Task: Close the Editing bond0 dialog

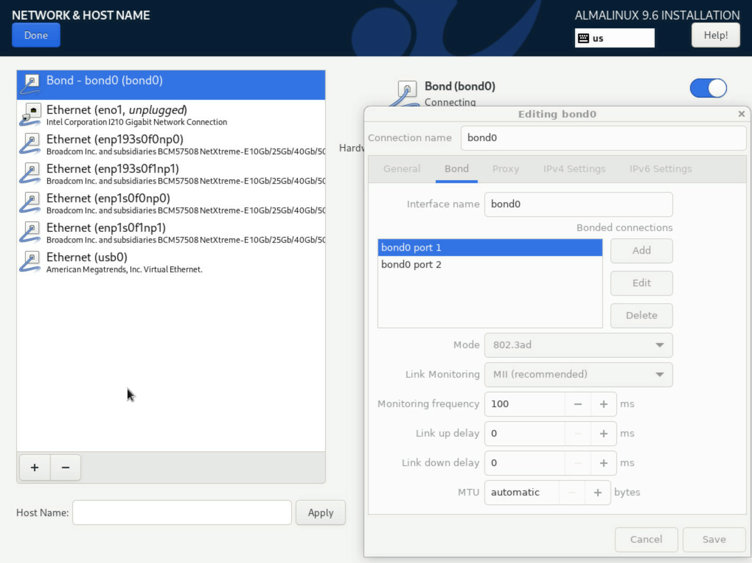Action: (742, 114)
